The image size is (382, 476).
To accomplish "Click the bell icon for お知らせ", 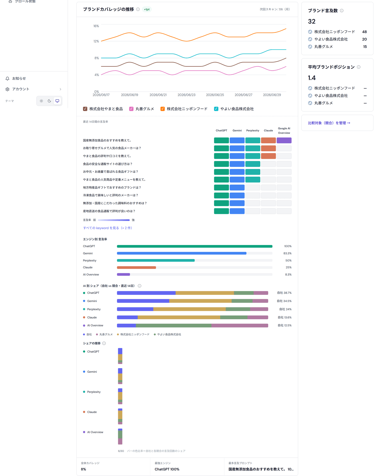I will [x=7, y=78].
